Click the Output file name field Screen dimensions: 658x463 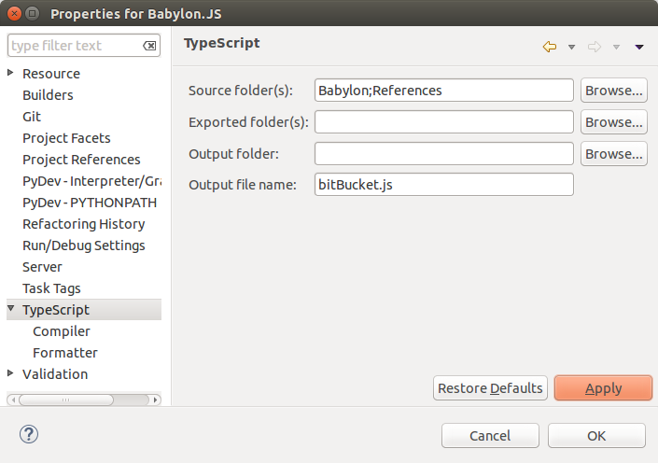[444, 185]
